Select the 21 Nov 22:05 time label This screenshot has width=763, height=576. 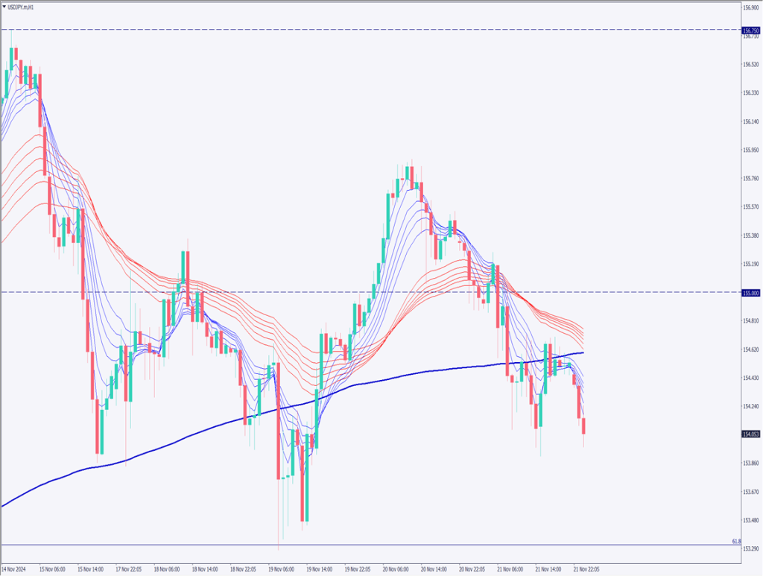(586, 569)
